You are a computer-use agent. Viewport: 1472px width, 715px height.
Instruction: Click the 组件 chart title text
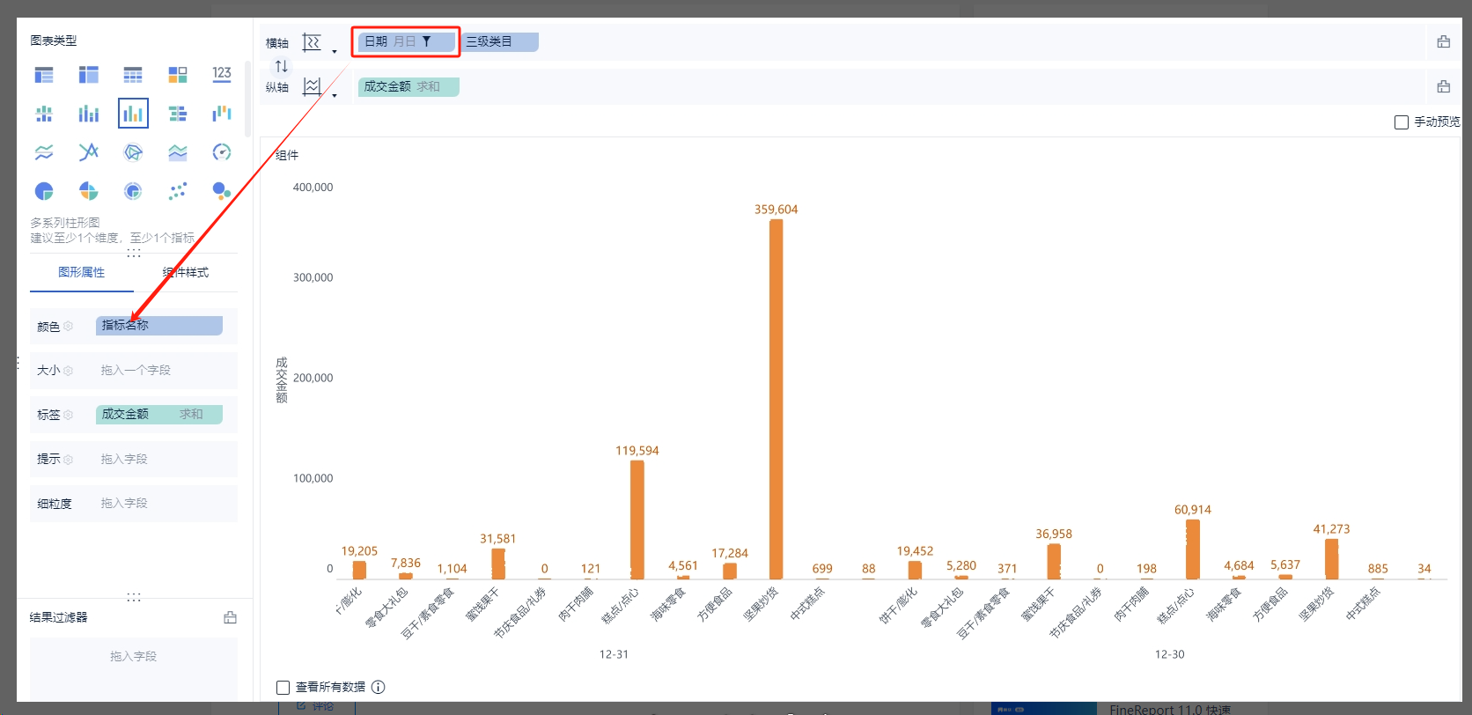tap(287, 155)
